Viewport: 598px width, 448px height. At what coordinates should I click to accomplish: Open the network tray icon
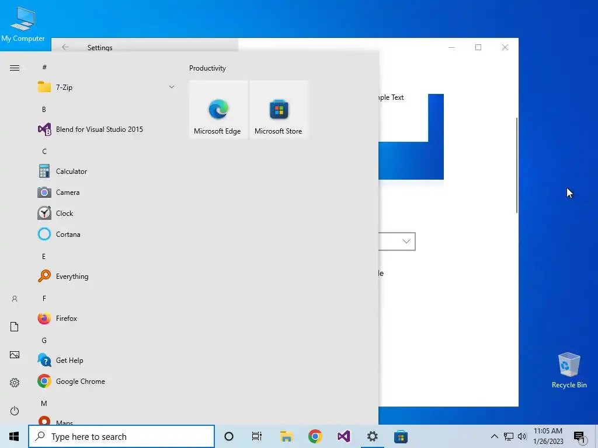click(x=509, y=436)
